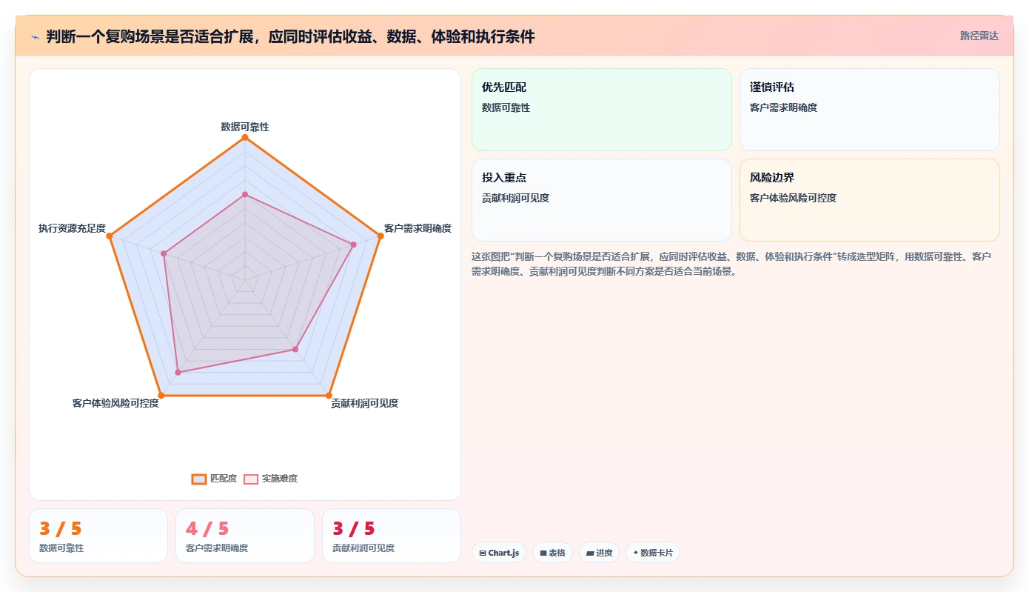Click the pink point on the 客户需求明确度 axis
This screenshot has width=1029, height=592.
(x=353, y=245)
